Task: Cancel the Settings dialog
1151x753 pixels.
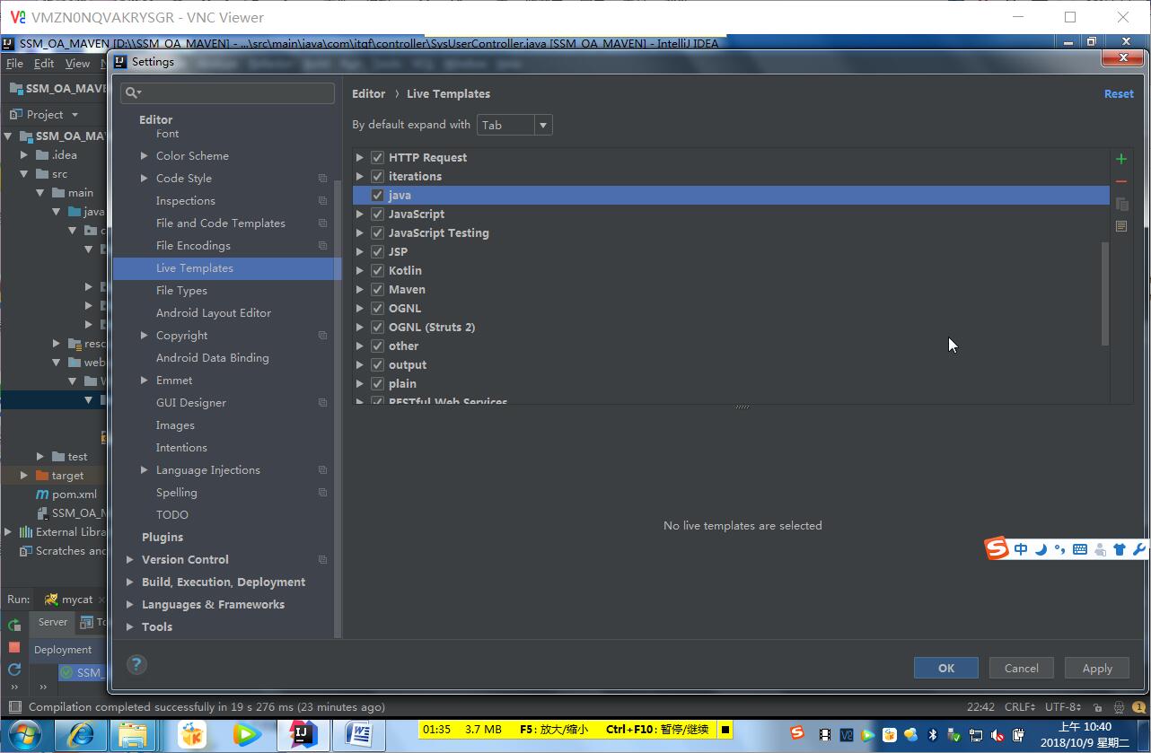Action: pos(1022,668)
